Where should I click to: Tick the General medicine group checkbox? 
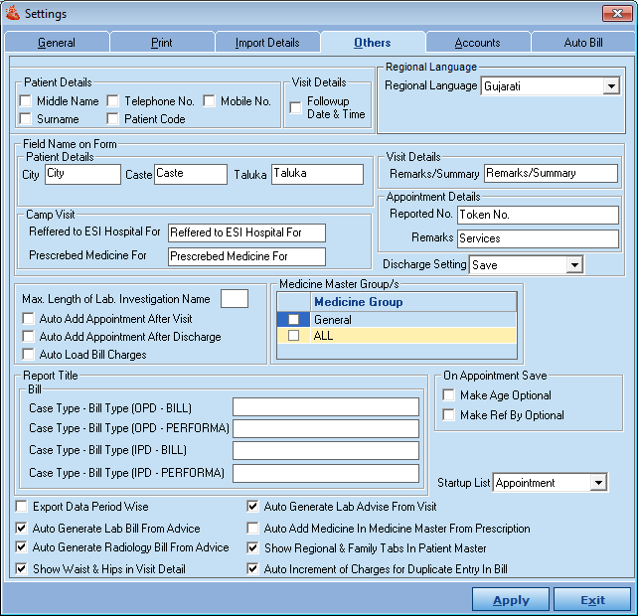click(293, 320)
